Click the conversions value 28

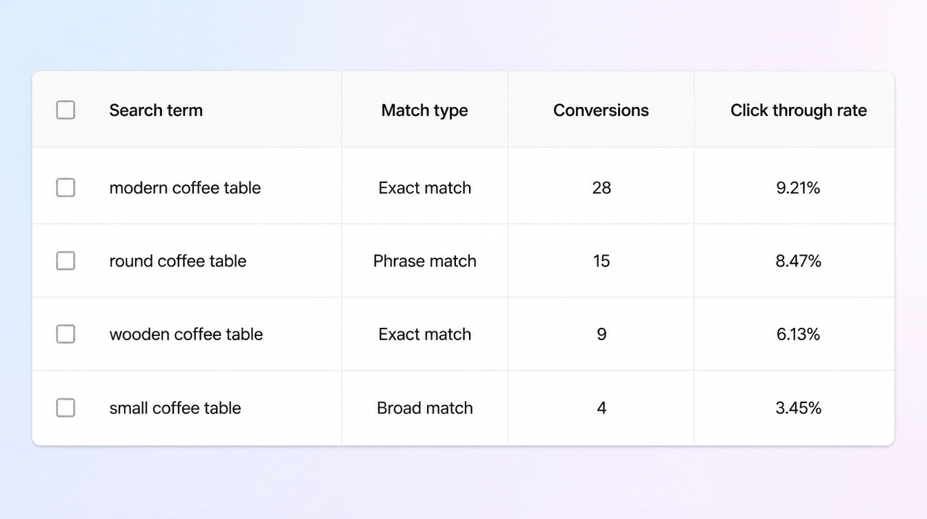[x=601, y=188]
